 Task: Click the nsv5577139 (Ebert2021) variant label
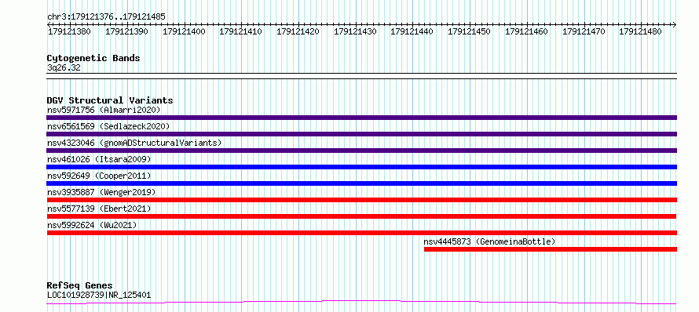click(99, 209)
